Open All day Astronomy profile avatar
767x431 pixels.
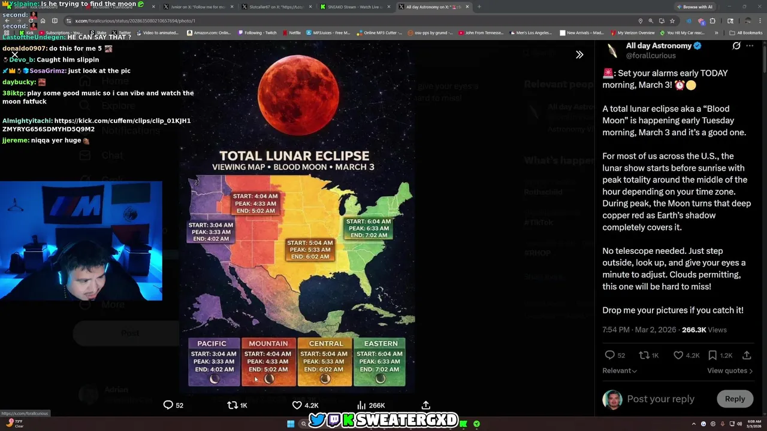[612, 50]
